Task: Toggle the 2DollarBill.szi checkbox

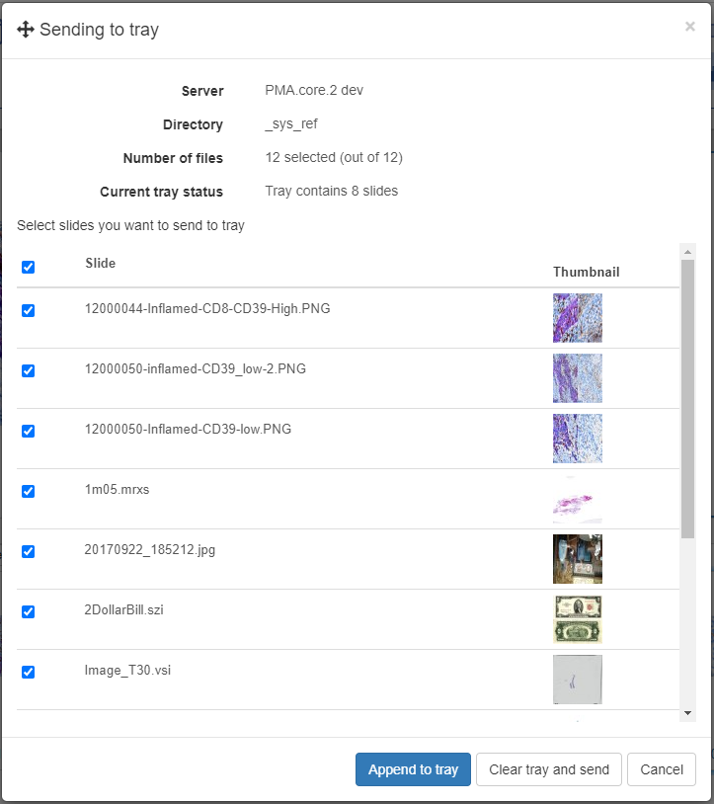Action: (28, 611)
